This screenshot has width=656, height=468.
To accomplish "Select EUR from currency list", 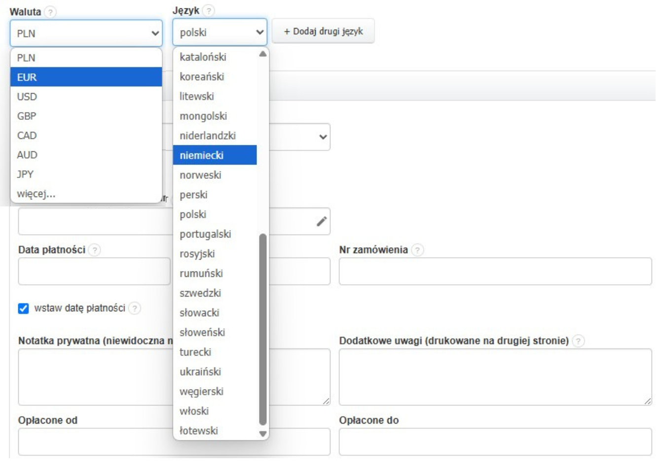I will [86, 77].
